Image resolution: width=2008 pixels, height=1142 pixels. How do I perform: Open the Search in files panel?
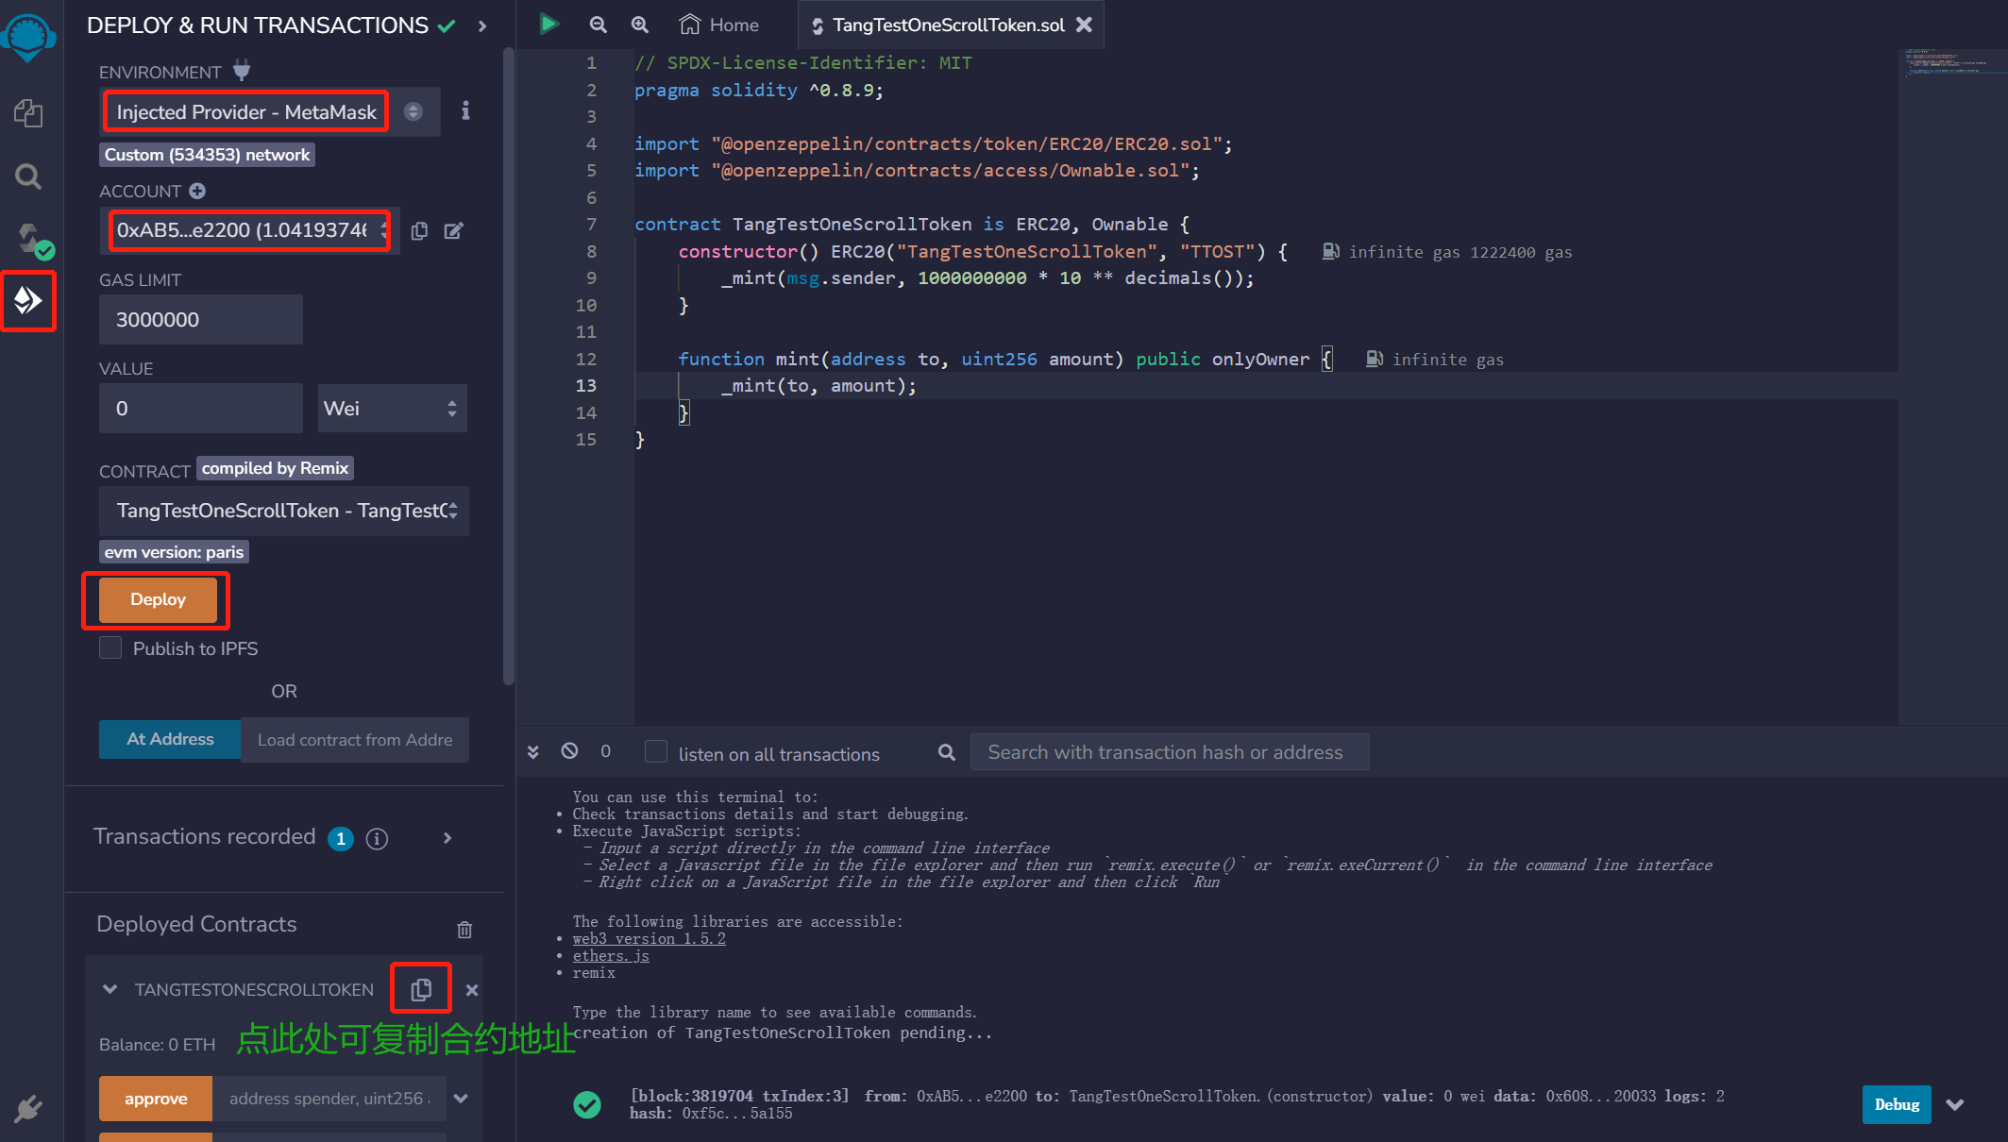tap(28, 176)
